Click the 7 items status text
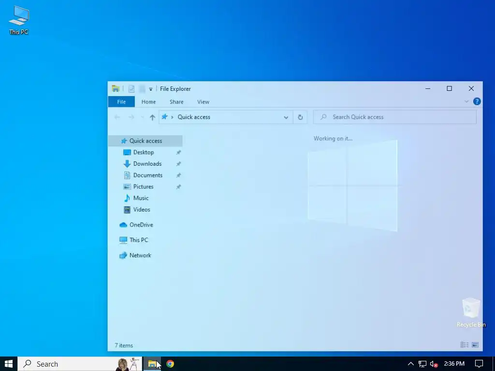This screenshot has width=495, height=371. click(x=124, y=345)
